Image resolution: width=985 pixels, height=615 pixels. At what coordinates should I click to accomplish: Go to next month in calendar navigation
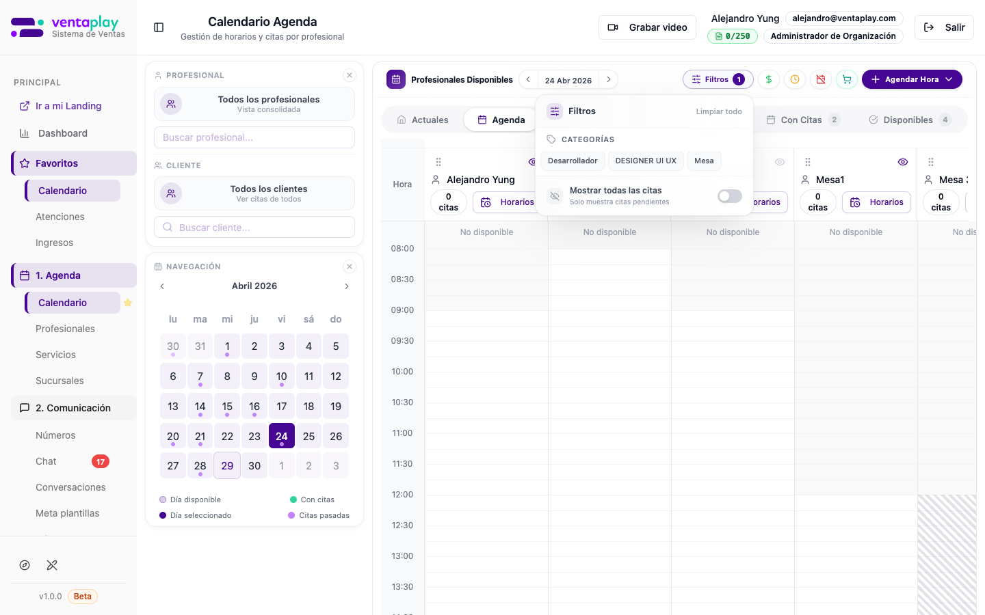347,286
